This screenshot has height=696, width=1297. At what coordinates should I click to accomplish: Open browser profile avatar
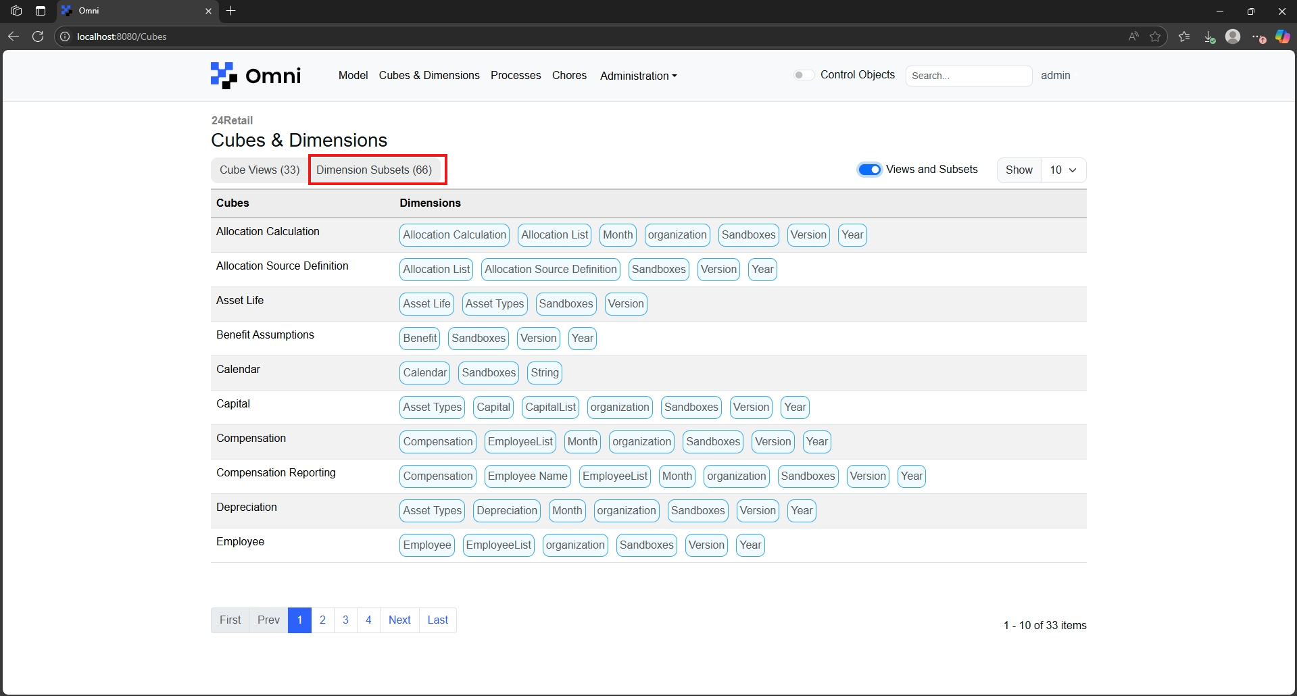pyautogui.click(x=1233, y=36)
